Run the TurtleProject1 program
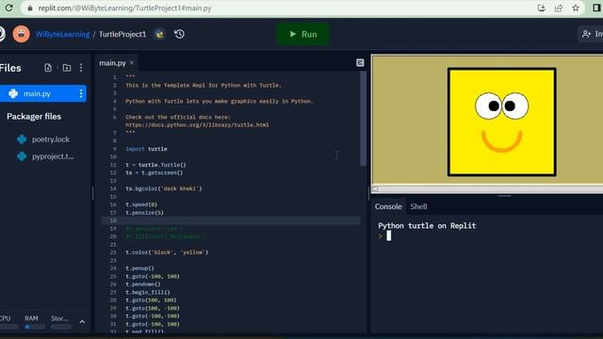 [302, 34]
